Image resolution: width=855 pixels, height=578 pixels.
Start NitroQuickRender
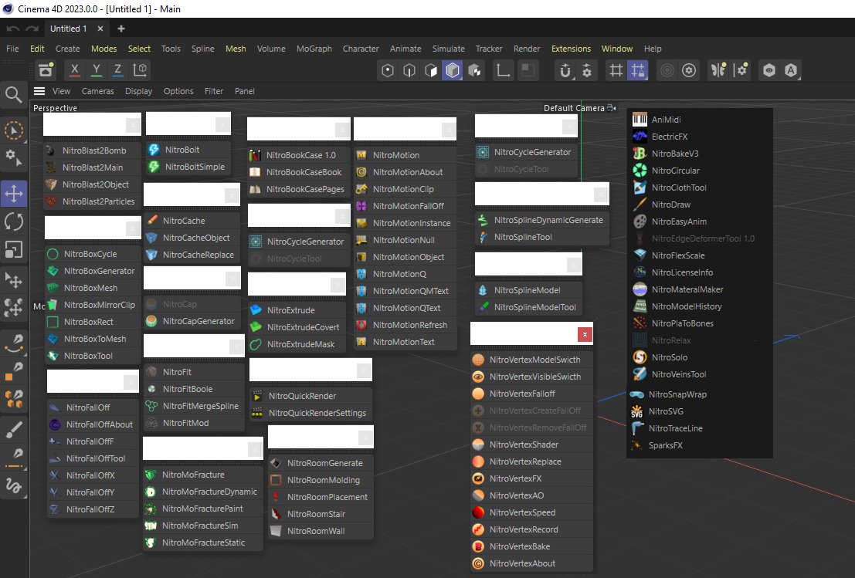(x=310, y=396)
